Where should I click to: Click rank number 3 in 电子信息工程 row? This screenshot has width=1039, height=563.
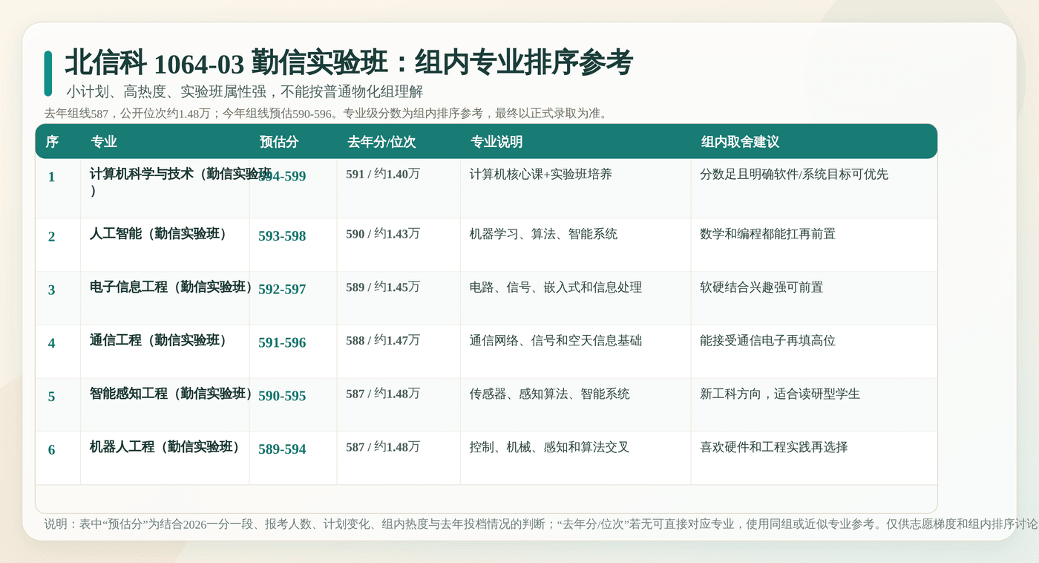click(x=51, y=290)
